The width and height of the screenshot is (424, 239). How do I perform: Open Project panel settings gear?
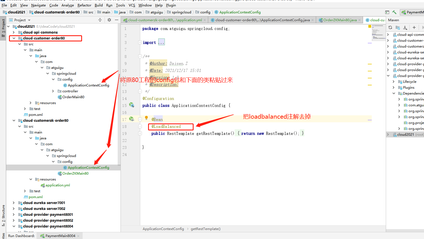[x=109, y=20]
